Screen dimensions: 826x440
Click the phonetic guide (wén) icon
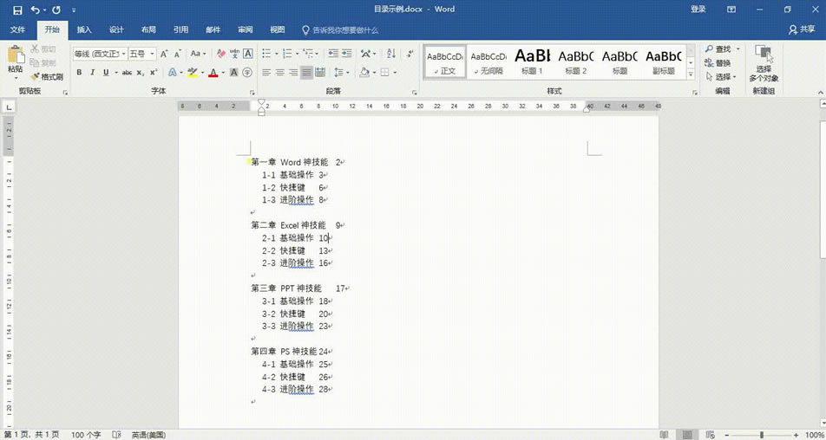234,54
